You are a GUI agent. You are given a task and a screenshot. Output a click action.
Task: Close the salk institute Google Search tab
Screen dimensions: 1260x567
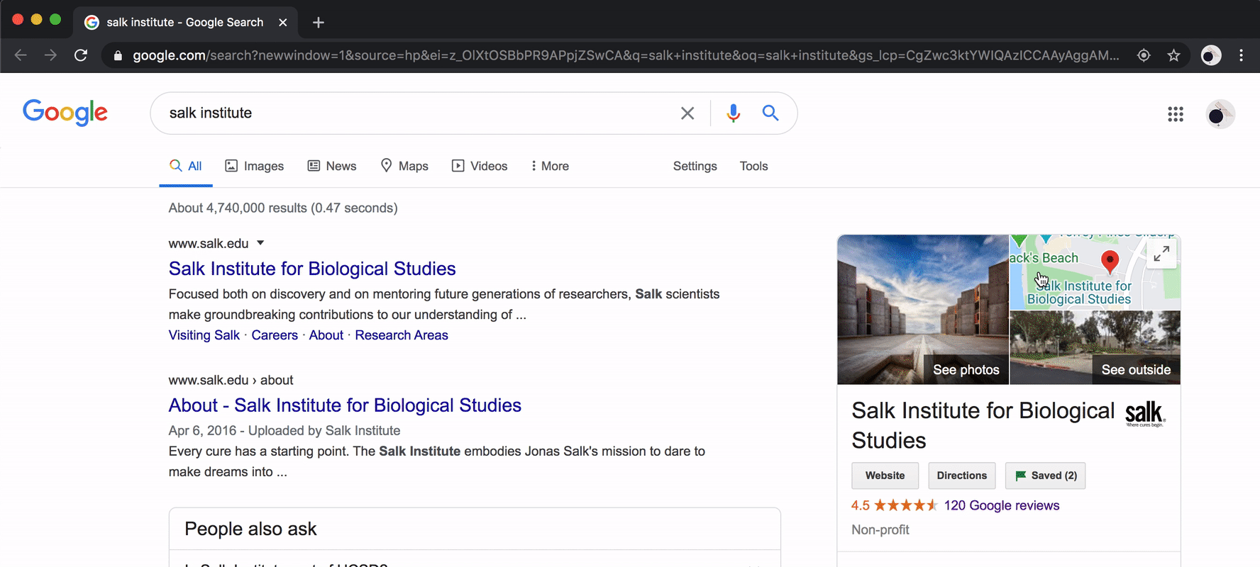click(283, 23)
